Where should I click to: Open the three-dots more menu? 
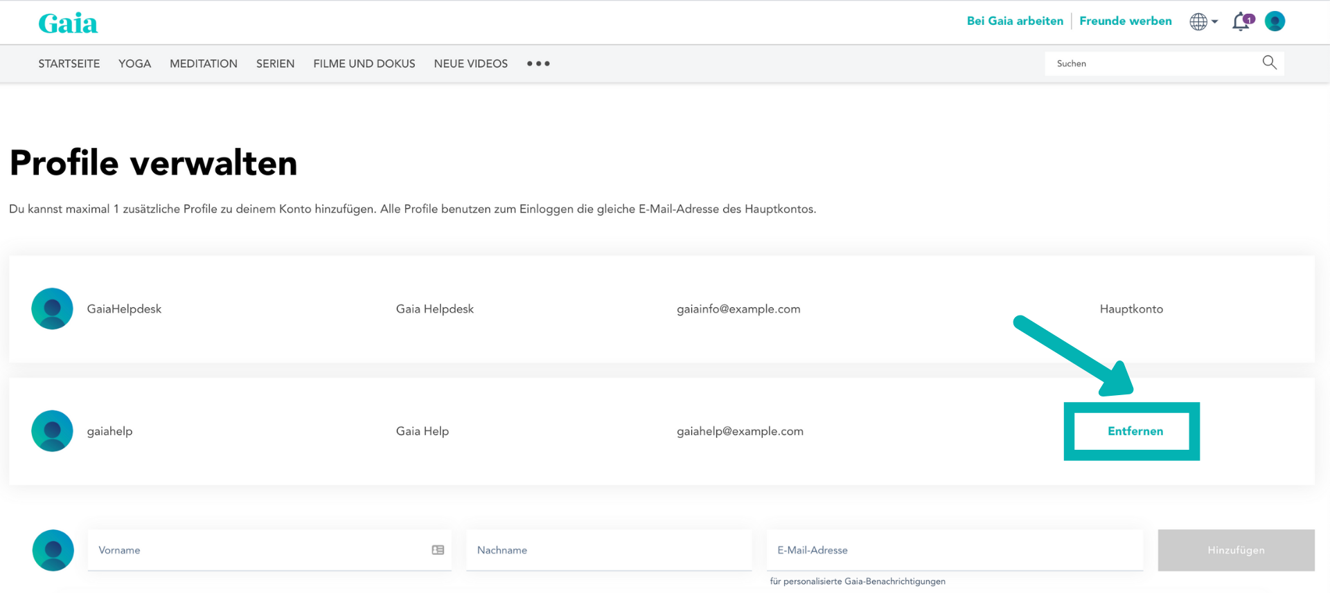click(538, 64)
